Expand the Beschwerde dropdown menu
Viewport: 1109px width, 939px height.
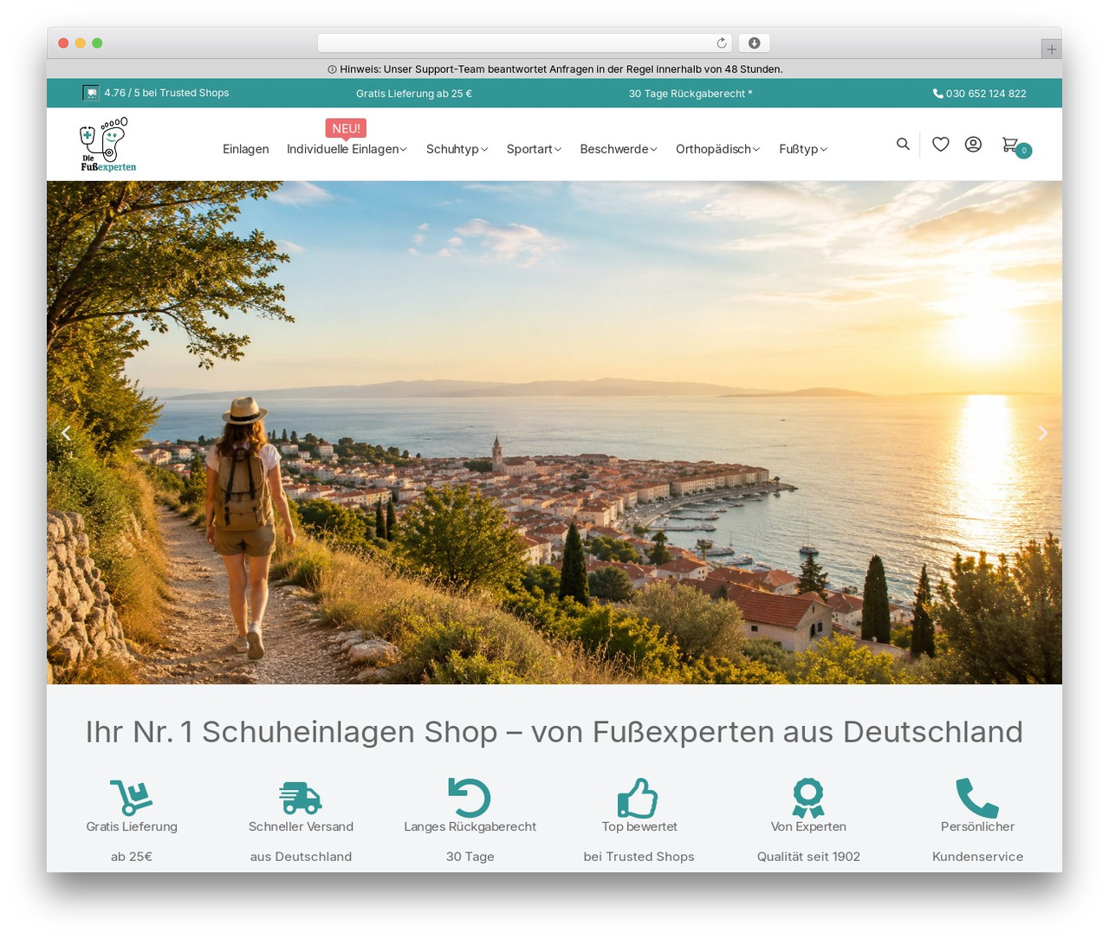coord(619,149)
